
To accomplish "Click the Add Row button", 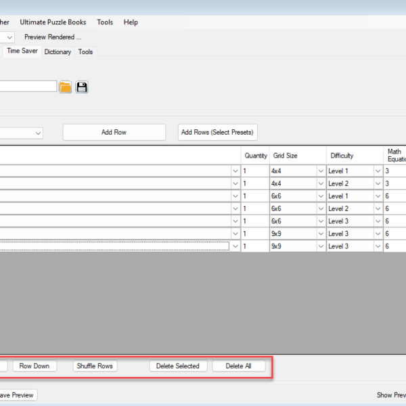I will tap(114, 132).
